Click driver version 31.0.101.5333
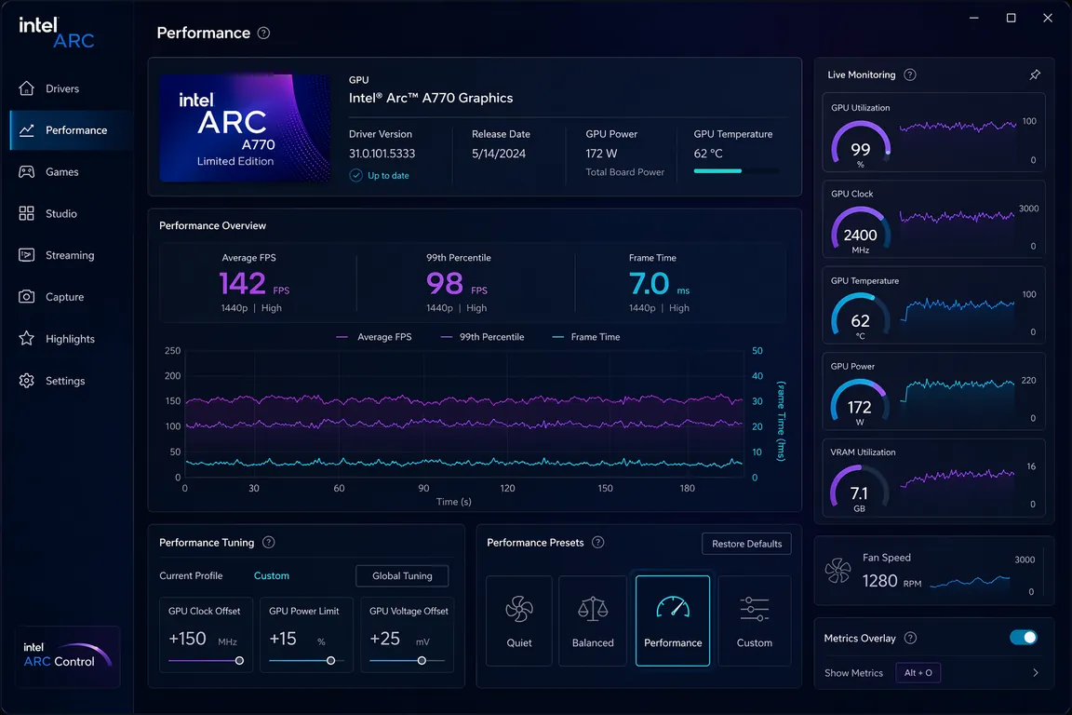1072x715 pixels. click(382, 154)
